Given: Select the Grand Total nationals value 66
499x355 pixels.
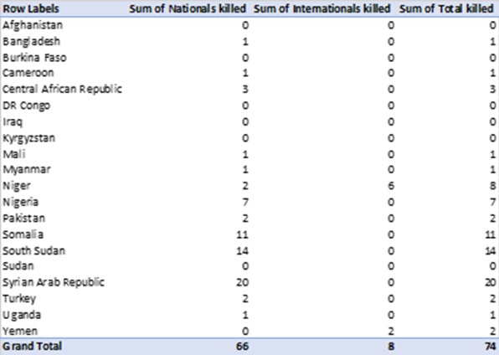Looking at the screenshot, I should pyautogui.click(x=242, y=347).
